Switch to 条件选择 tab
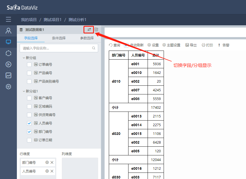 pyautogui.click(x=59, y=38)
